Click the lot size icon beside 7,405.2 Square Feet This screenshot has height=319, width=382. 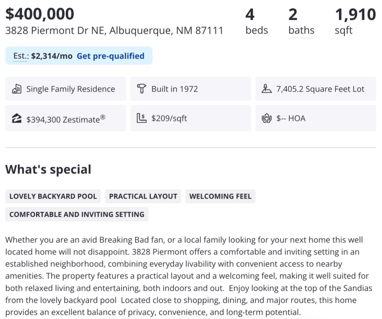point(267,89)
